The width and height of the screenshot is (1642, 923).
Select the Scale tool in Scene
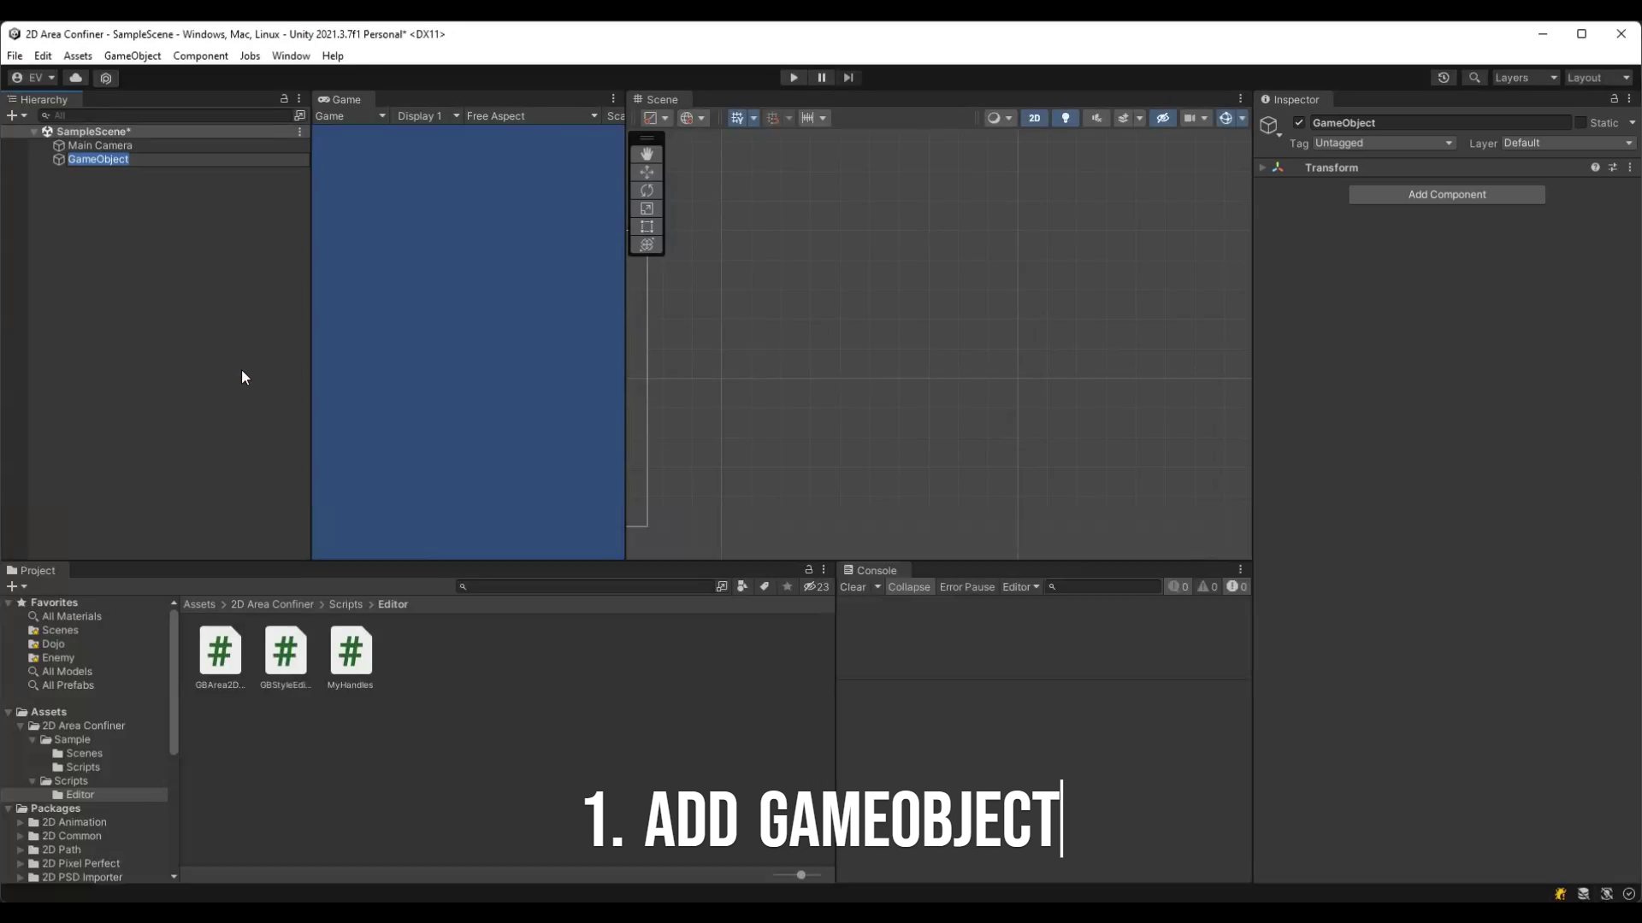pyautogui.click(x=647, y=209)
